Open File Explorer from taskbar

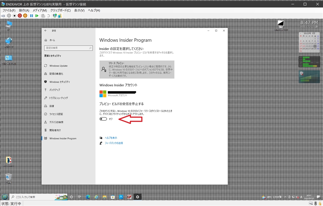(104, 197)
